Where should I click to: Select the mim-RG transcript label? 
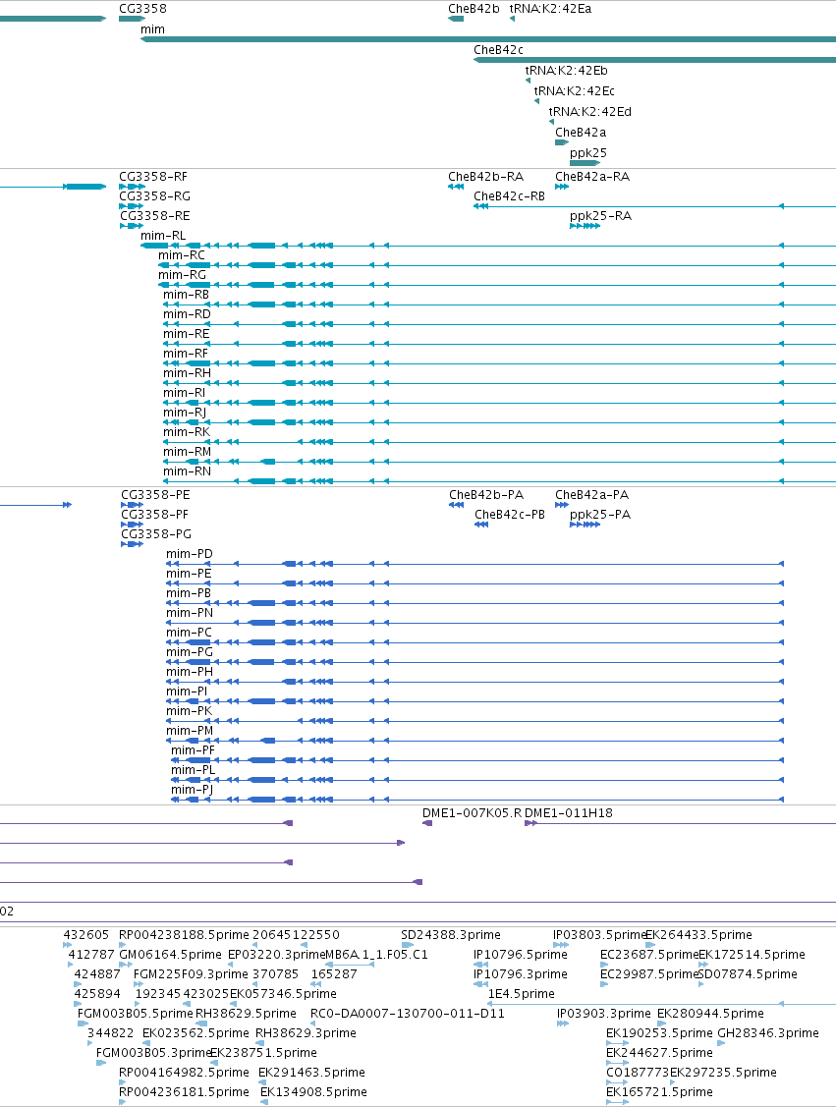coord(182,275)
